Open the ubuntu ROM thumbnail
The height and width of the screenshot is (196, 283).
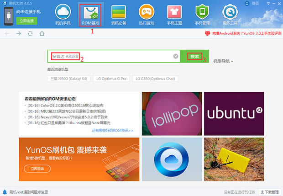[x=234, y=113]
